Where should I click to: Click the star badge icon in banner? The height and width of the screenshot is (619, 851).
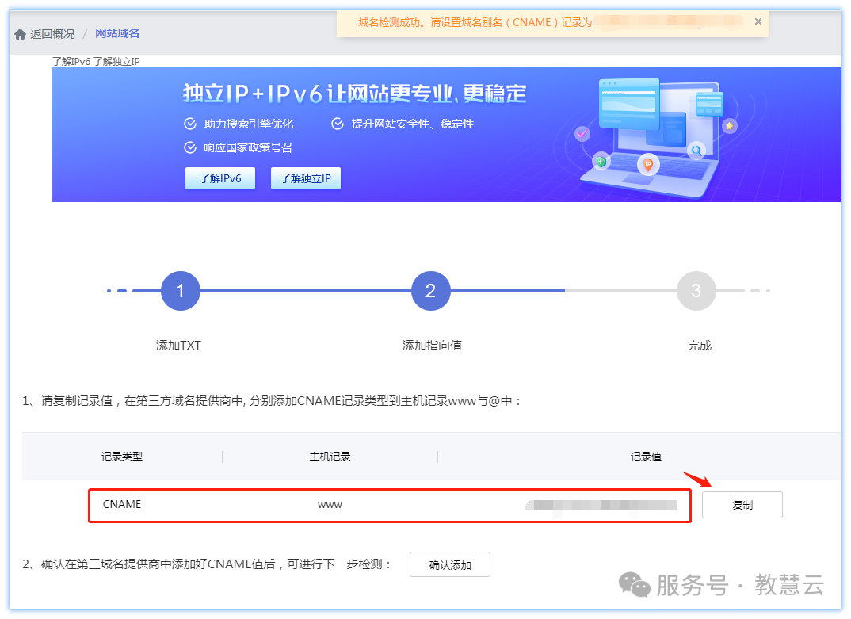click(730, 125)
